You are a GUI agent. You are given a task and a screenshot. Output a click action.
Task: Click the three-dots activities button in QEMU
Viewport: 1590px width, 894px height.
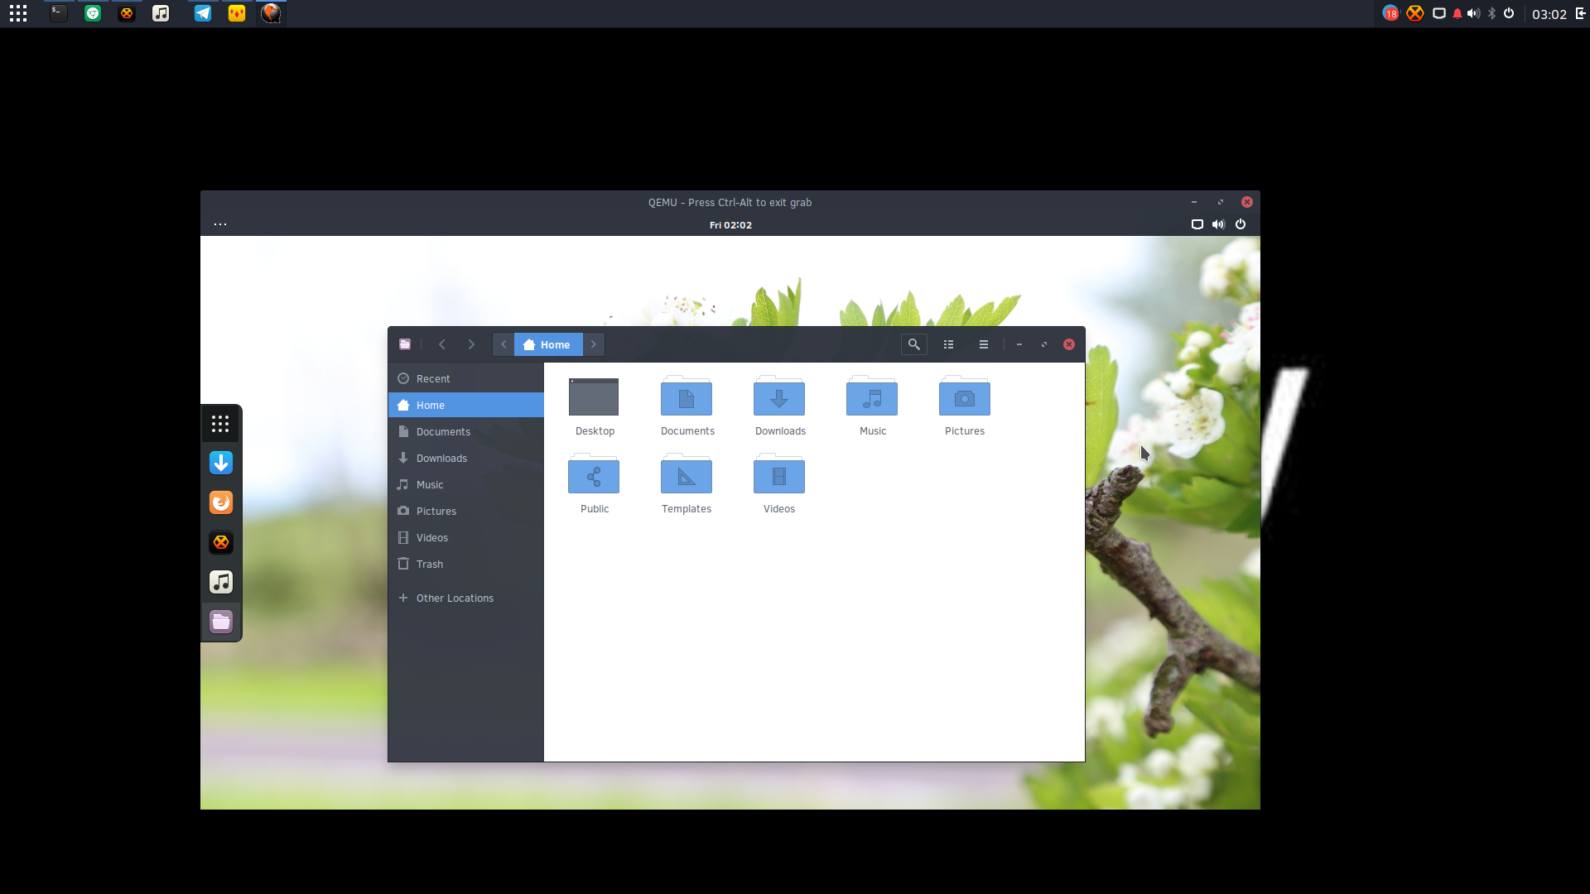[x=220, y=224]
